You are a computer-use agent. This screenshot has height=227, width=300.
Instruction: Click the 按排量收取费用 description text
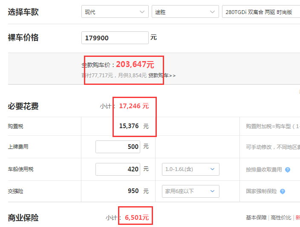click(264, 169)
